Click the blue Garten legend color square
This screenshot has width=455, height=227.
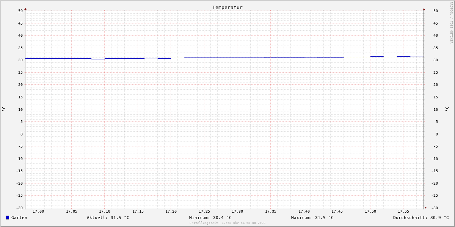[7, 218]
